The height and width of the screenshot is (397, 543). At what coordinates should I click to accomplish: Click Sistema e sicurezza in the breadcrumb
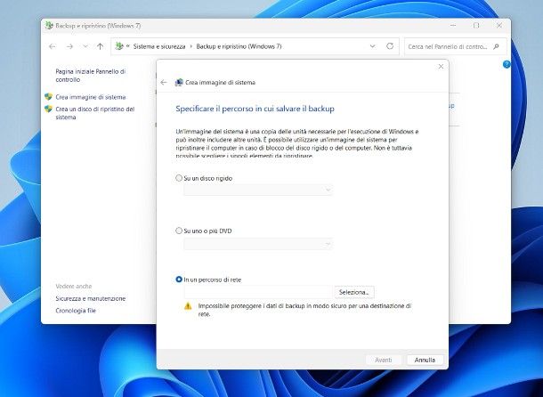click(159, 46)
